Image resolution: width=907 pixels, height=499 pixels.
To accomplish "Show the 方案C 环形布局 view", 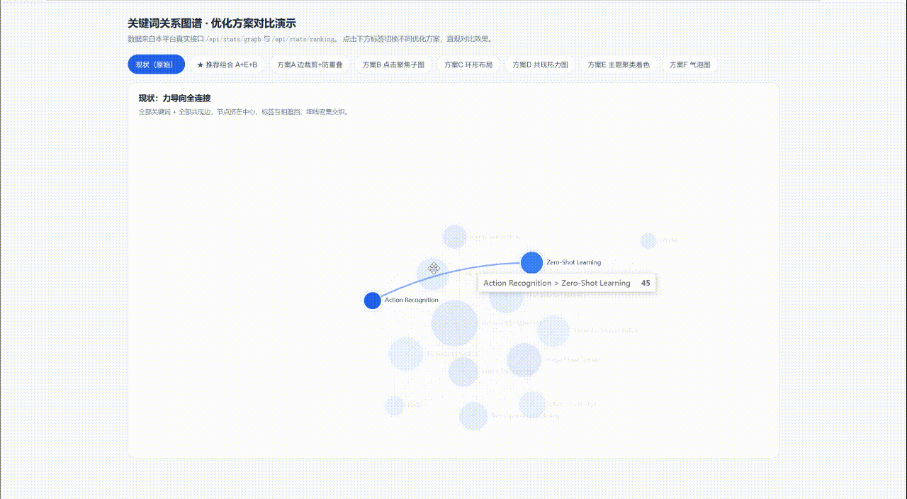I will pos(468,65).
